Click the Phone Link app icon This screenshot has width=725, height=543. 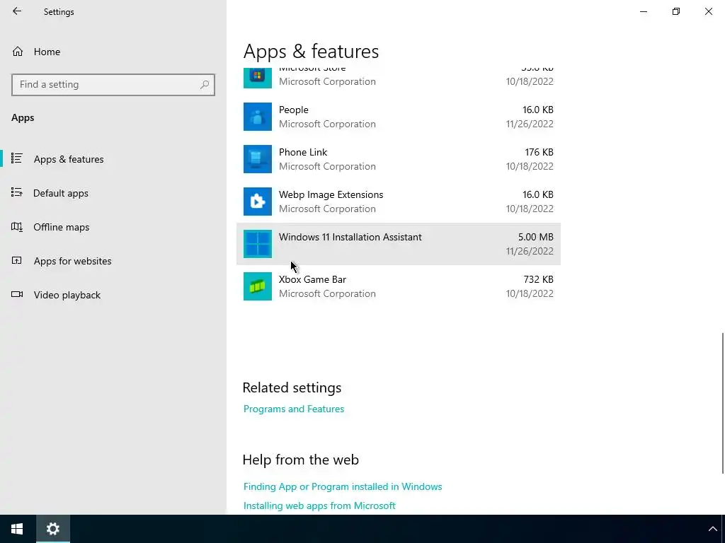point(258,159)
